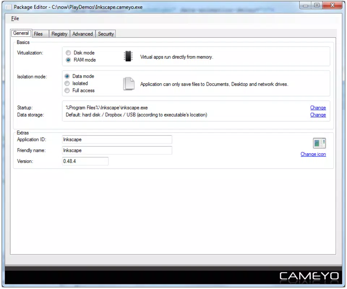Click the Isolation mode label

pos(32,77)
